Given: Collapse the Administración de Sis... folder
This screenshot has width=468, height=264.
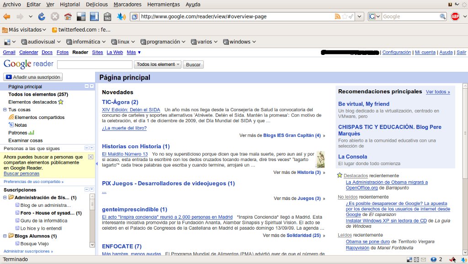Looking at the screenshot, I should 5,197.
